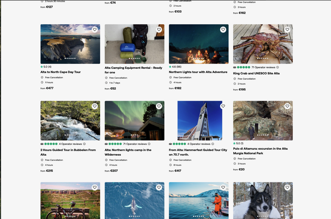Click heart icon on husky dog photo
Viewport: 331px width, 219px height.
(287, 188)
